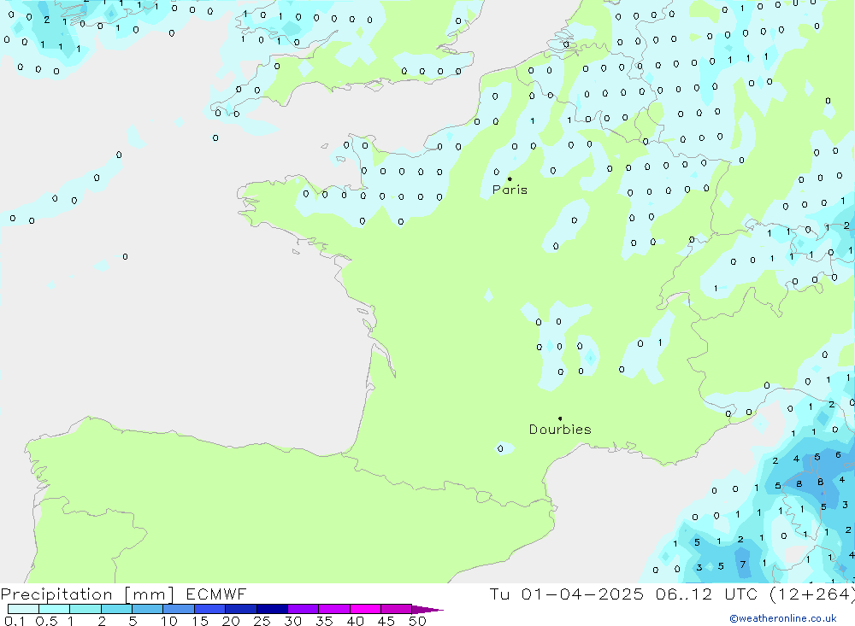Image resolution: width=855 pixels, height=626 pixels.
Task: Click the Dourbies location label
Action: 560,430
